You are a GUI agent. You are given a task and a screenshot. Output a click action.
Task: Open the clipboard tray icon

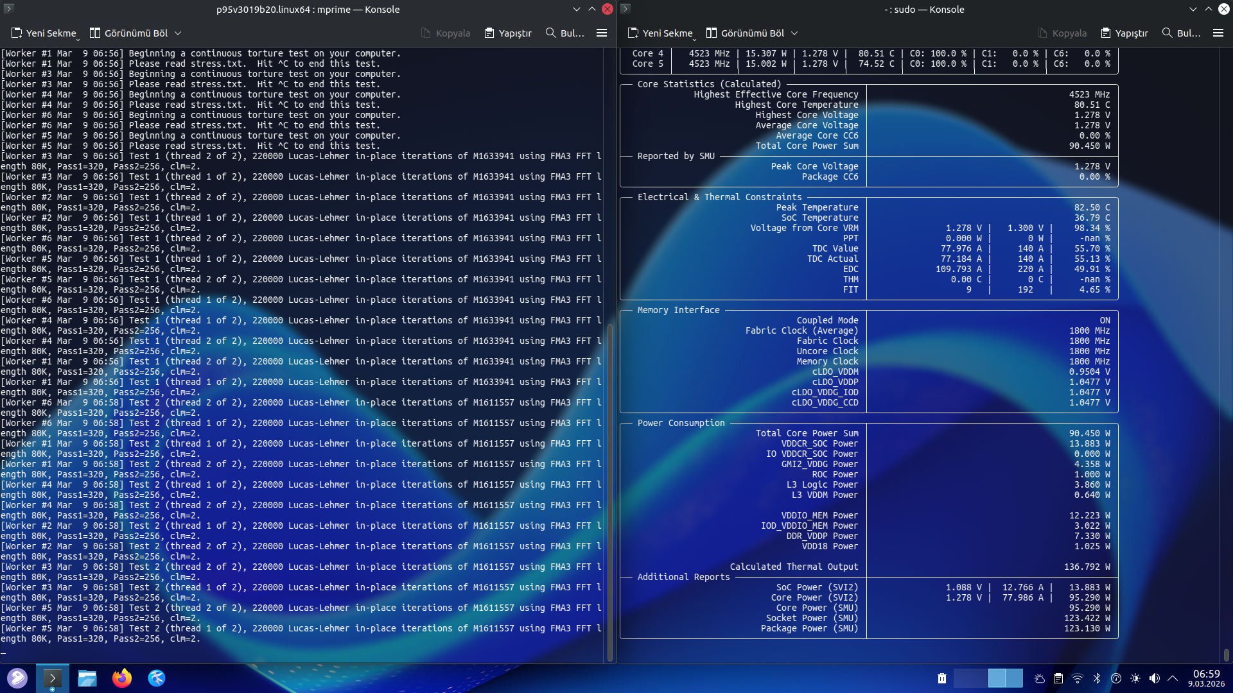(1058, 678)
